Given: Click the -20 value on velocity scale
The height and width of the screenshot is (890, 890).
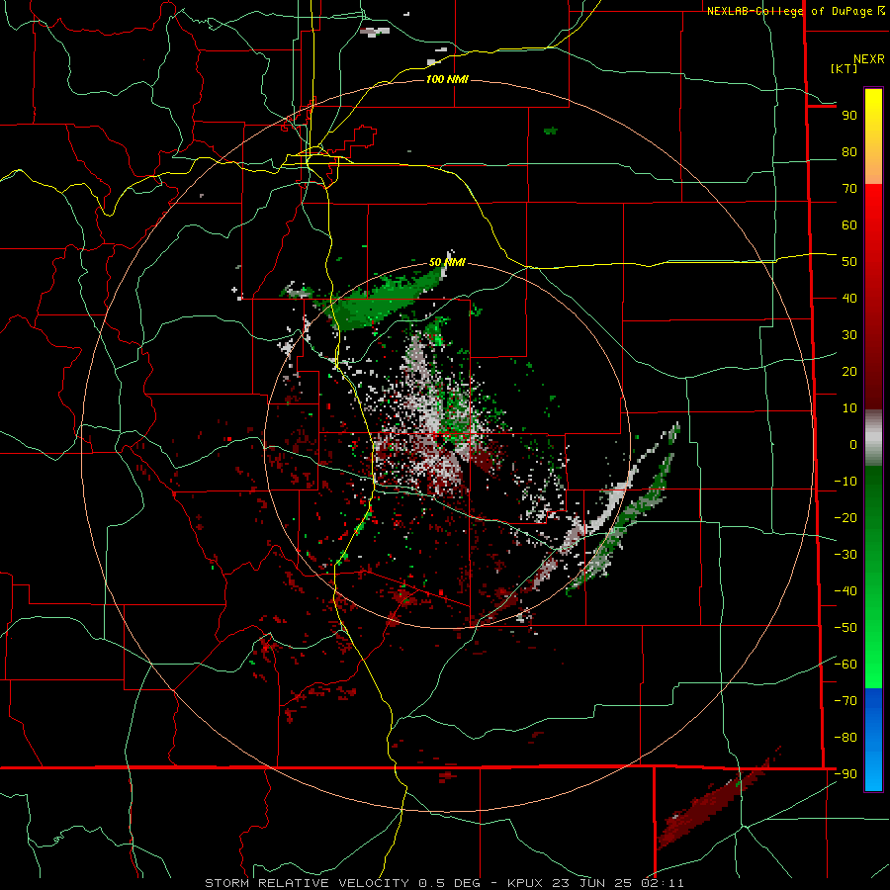Looking at the screenshot, I should 845,517.
